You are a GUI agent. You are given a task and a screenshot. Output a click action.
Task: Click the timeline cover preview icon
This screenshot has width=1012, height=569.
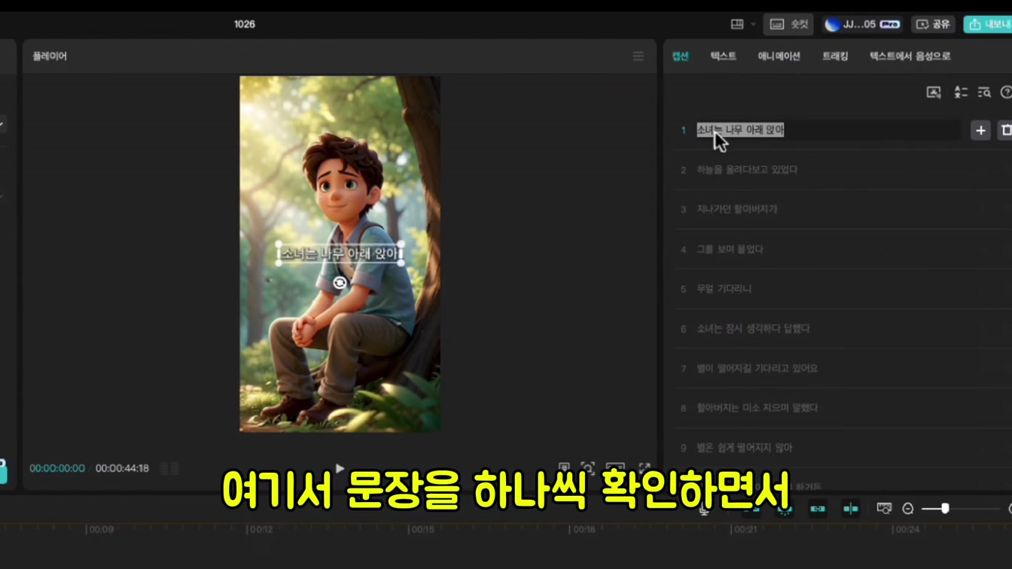[x=884, y=510]
